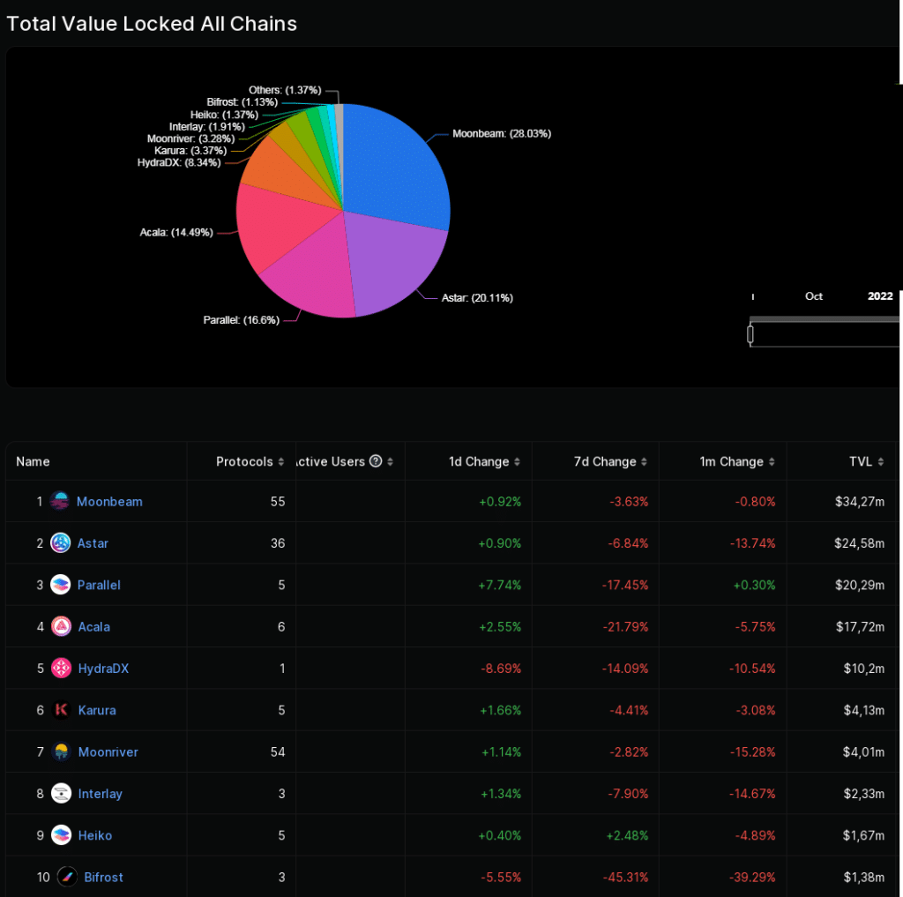Screen dimensions: 903x897
Task: Click the HydraDX: (8.34%) pie label
Action: tap(179, 162)
